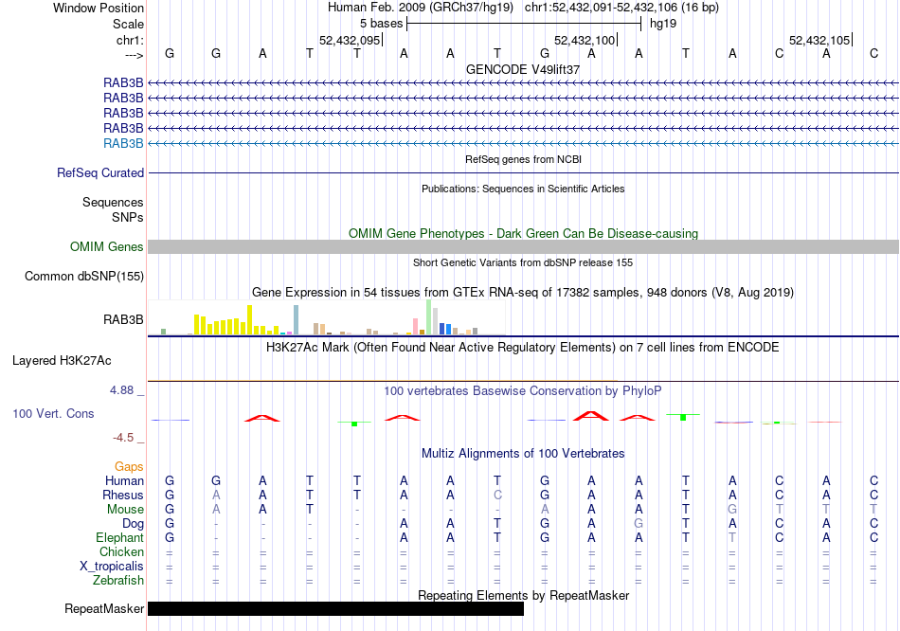The width and height of the screenshot is (900, 631).
Task: Click the OMIM Gene Phenotypes green title
Action: tap(524, 234)
